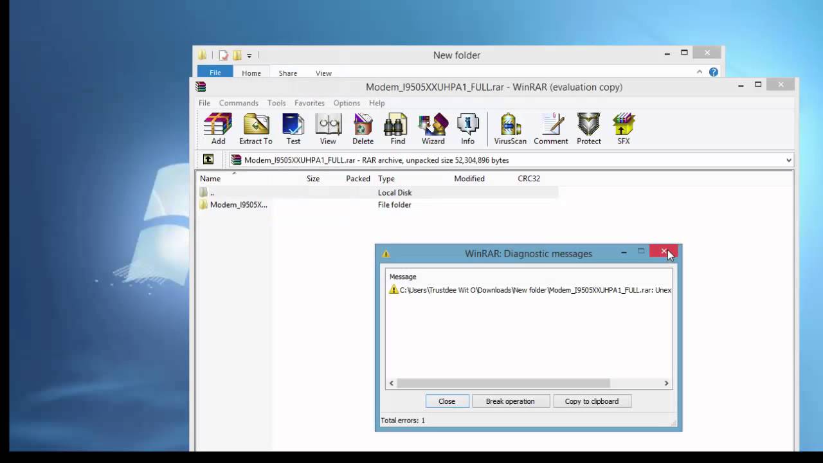Switch to Home tab in New folder window
The width and height of the screenshot is (823, 463).
coord(251,73)
